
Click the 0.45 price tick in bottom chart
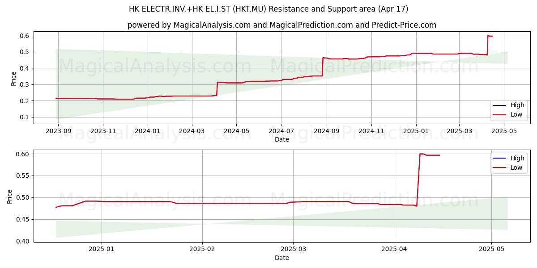(23, 220)
